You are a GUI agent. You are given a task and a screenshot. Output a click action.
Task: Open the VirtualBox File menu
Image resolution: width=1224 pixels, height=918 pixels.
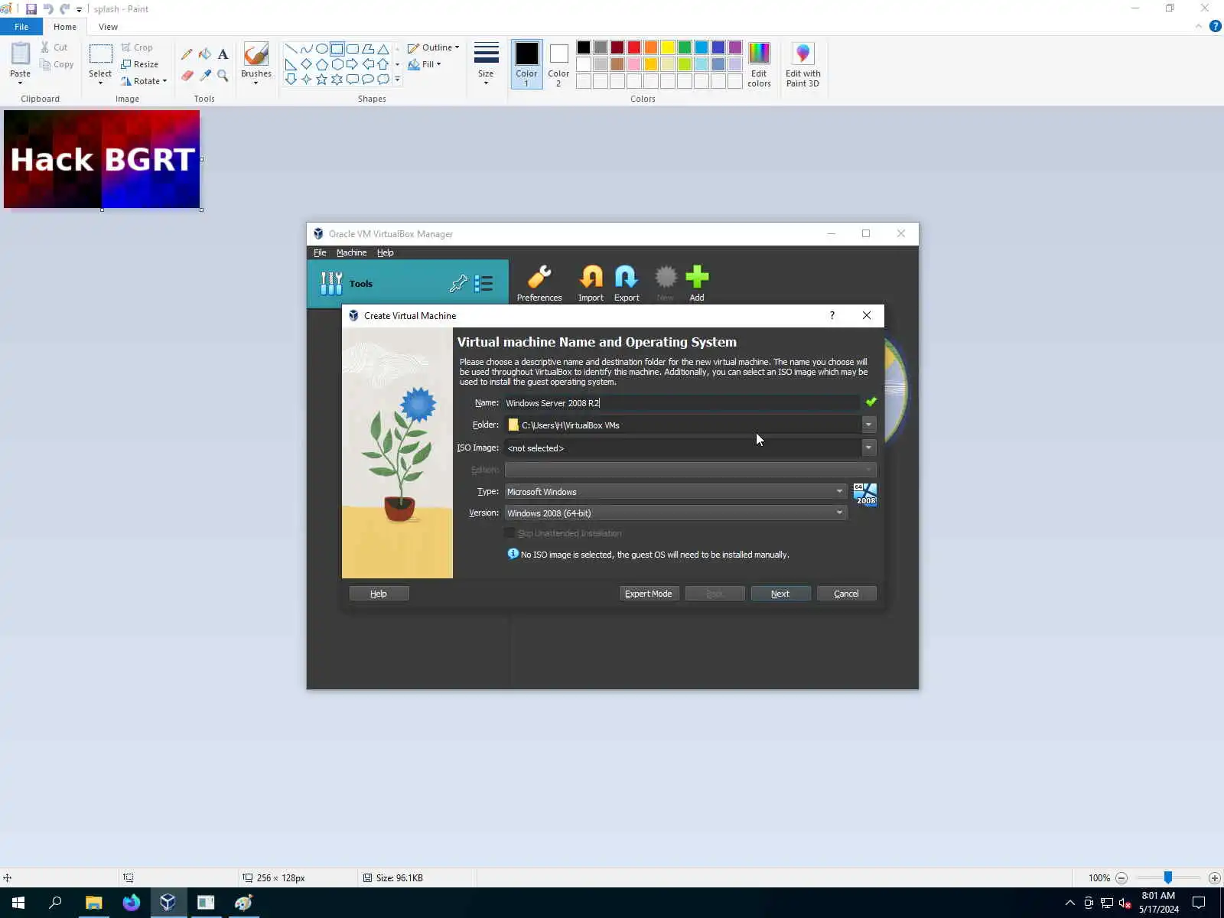click(x=320, y=252)
